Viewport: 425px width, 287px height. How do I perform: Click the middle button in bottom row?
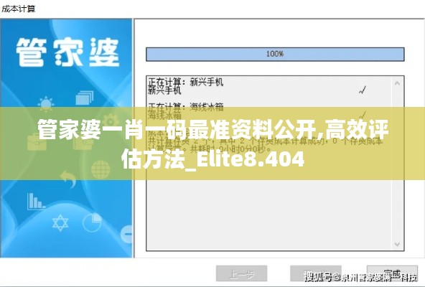pos(316,273)
